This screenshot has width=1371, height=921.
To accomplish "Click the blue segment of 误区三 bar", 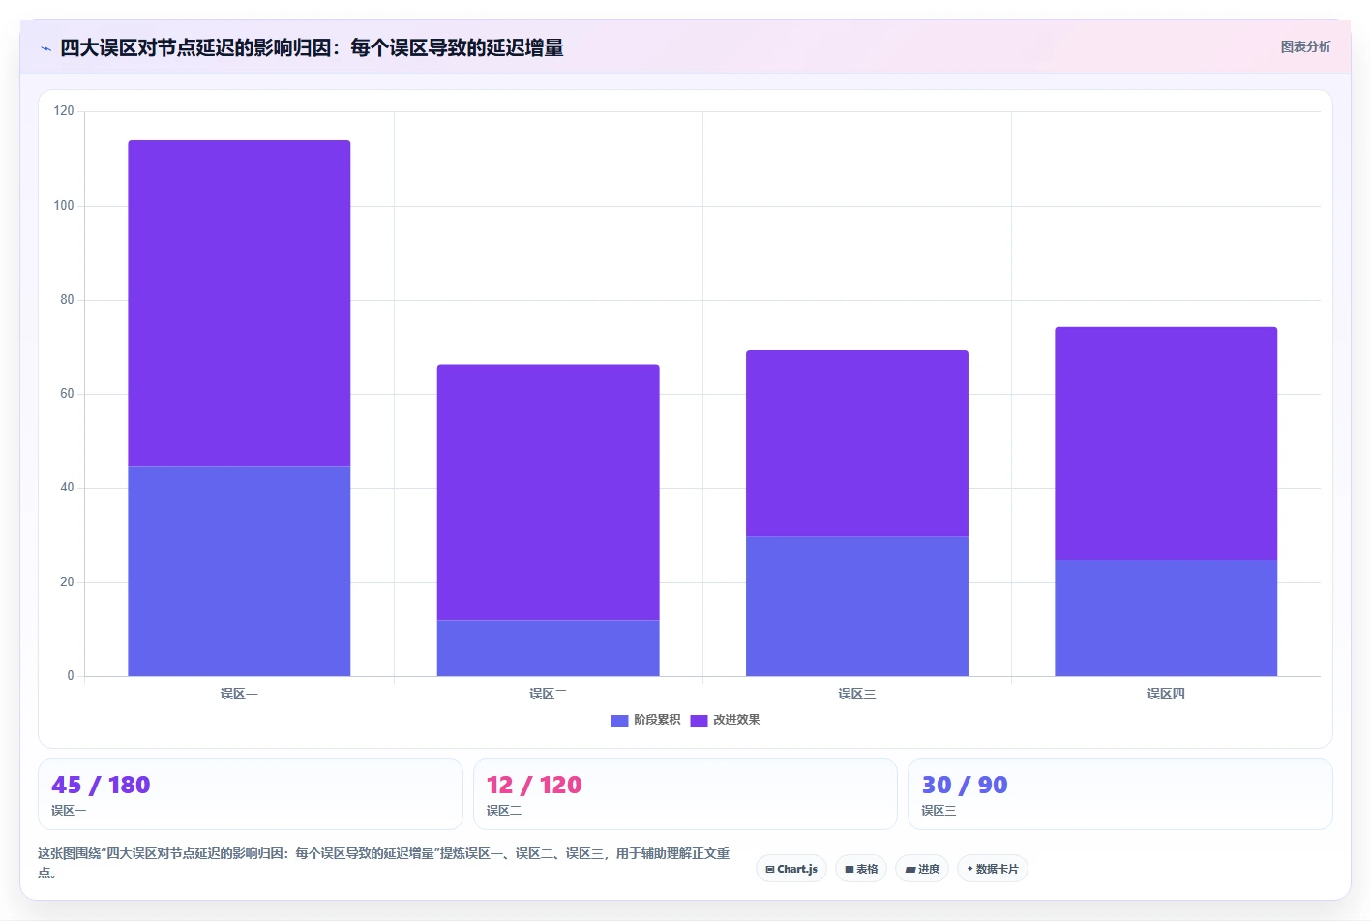I will 856,607.
